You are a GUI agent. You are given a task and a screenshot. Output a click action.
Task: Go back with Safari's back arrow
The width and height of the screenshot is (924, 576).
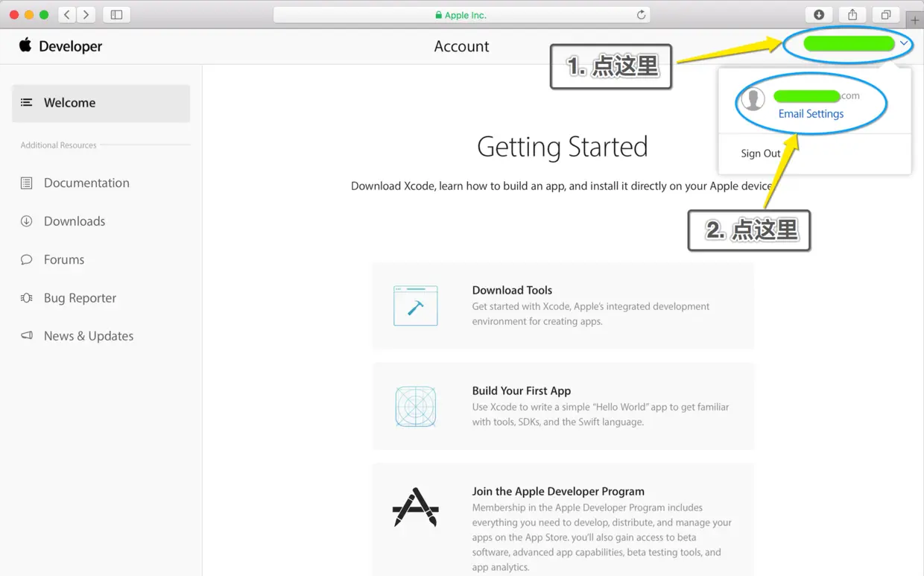67,14
